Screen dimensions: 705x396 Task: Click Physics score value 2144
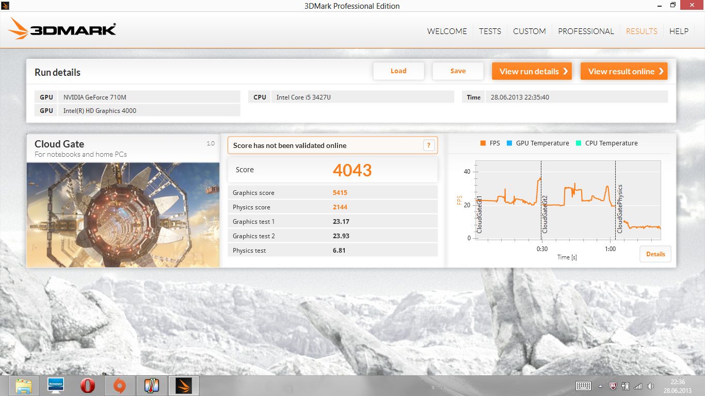[340, 207]
